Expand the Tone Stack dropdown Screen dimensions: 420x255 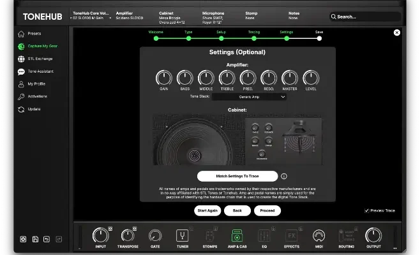249,97
